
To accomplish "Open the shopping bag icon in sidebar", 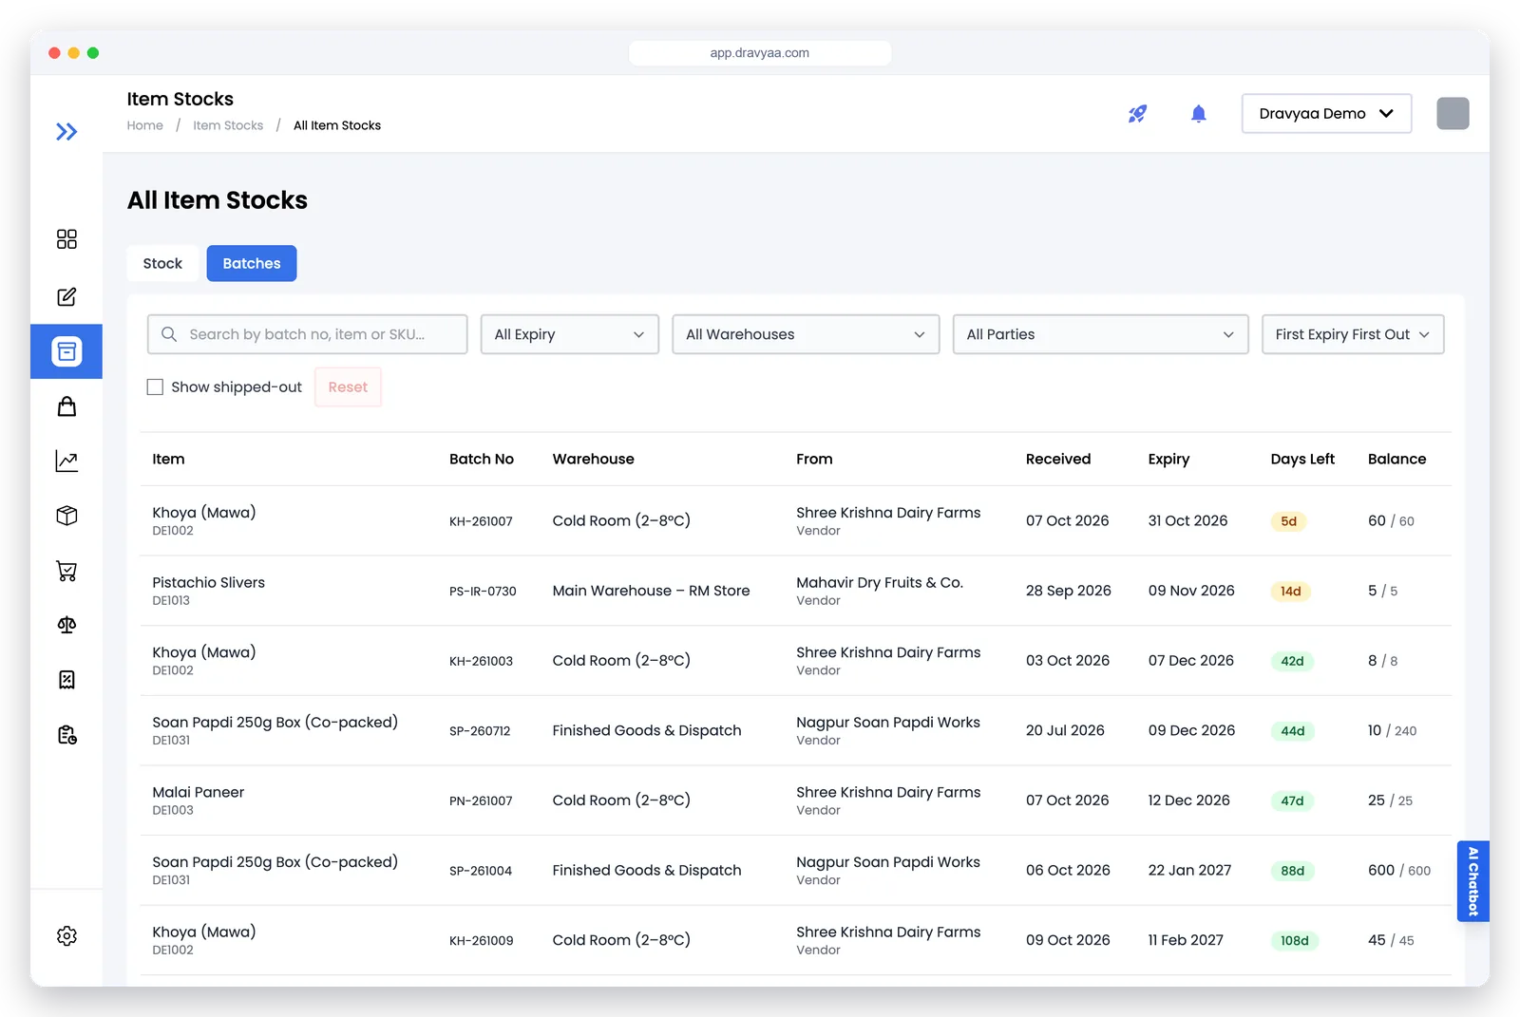I will 66,406.
